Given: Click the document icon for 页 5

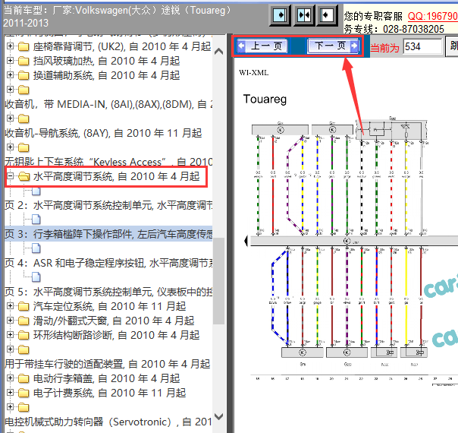Looking at the screenshot, I should click(x=36, y=277).
